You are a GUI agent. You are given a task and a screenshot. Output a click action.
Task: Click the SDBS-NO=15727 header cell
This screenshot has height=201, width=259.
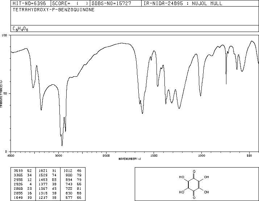tap(116, 3)
